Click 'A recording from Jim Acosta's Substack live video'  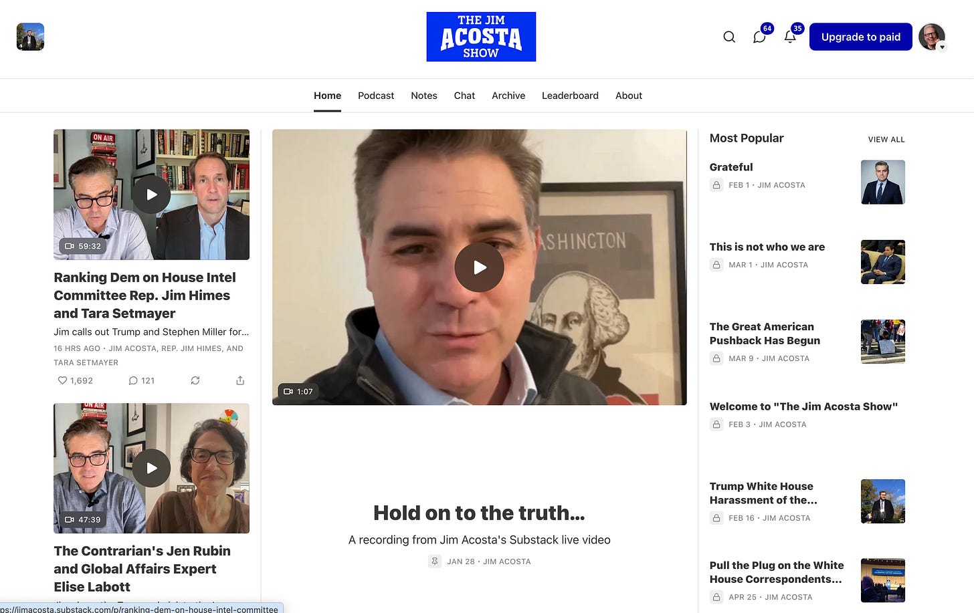click(x=479, y=539)
